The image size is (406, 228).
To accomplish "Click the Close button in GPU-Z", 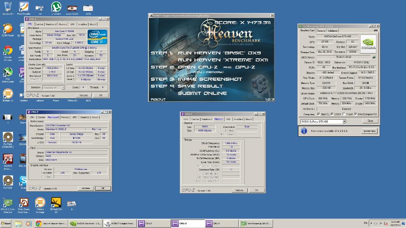I will [370, 121].
